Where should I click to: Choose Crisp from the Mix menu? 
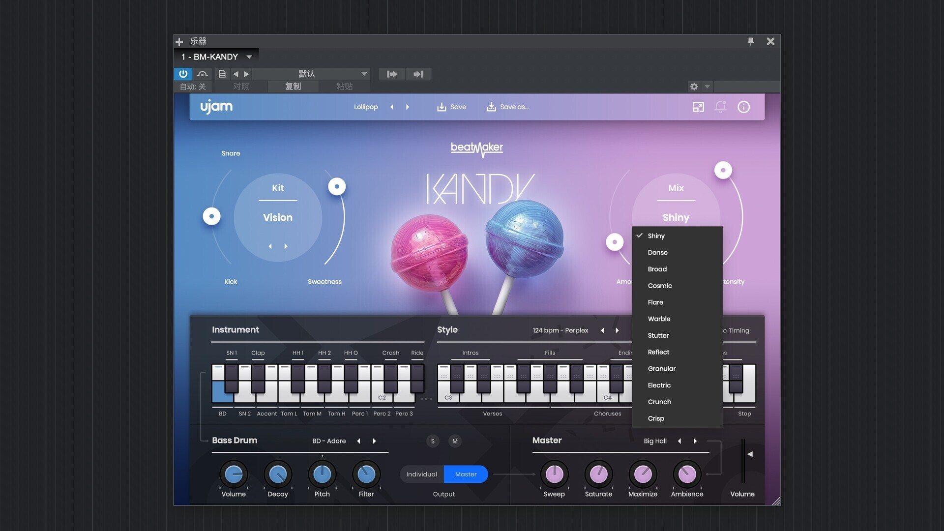pyautogui.click(x=677, y=418)
